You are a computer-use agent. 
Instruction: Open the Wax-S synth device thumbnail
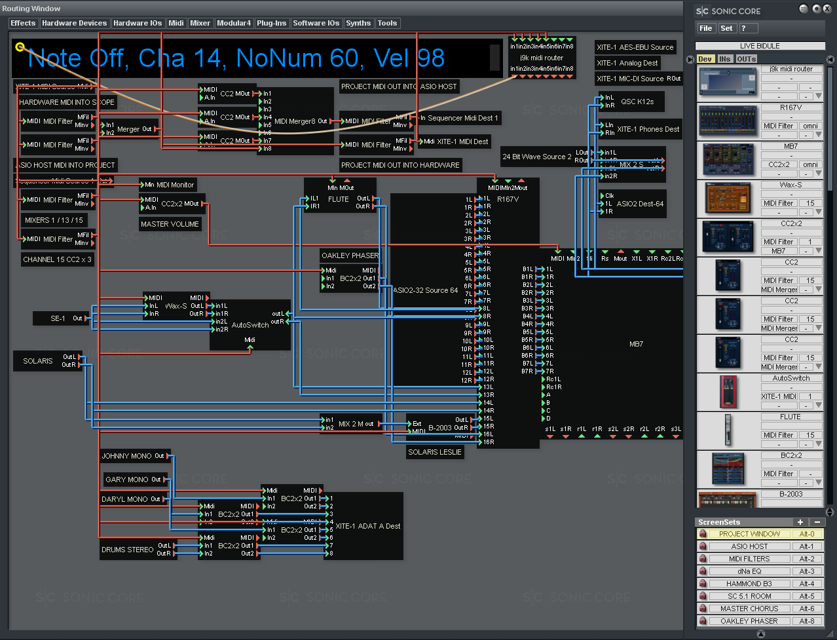click(727, 198)
